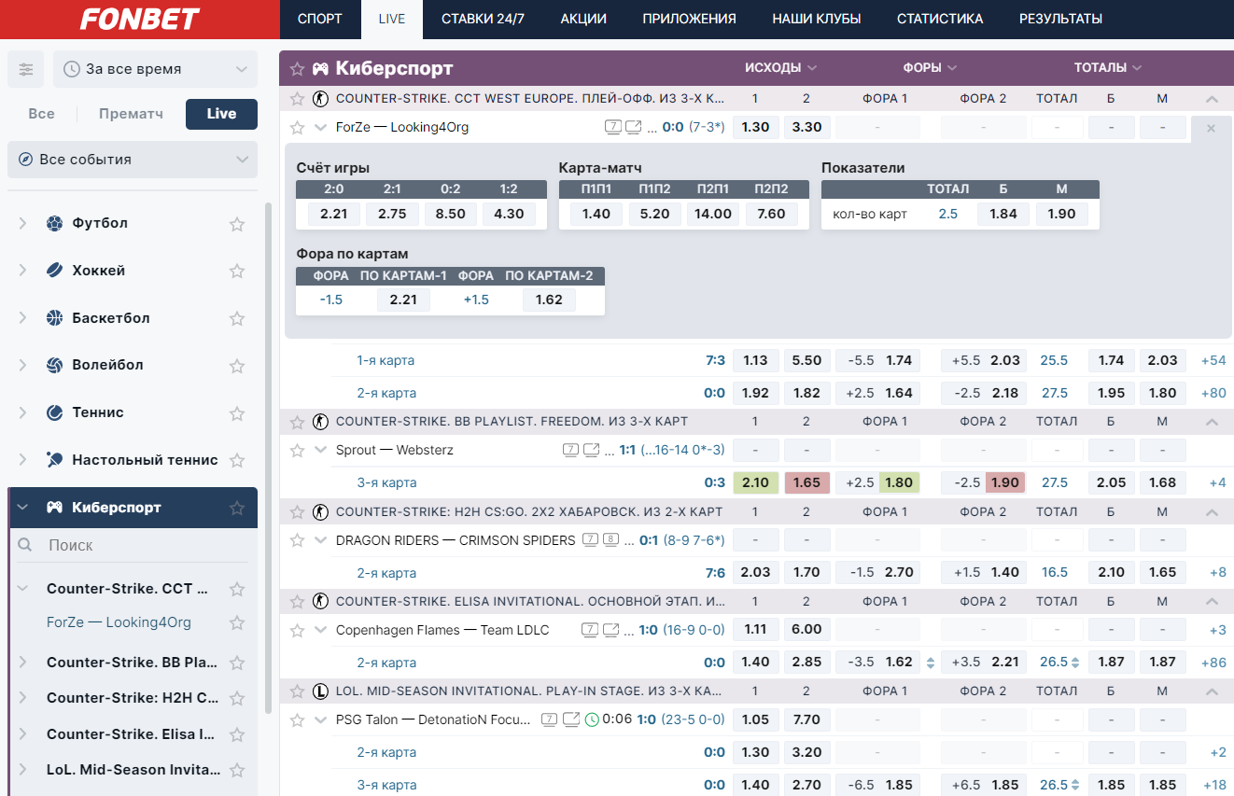The height and width of the screenshot is (796, 1234).
Task: Click the search magnifier icon
Action: (25, 545)
